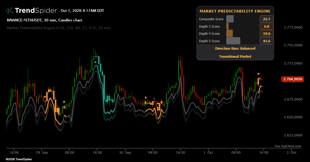Click the 2.750,0000 price axis label
Viewport: 310px width, 162px height.
[x=293, y=45]
